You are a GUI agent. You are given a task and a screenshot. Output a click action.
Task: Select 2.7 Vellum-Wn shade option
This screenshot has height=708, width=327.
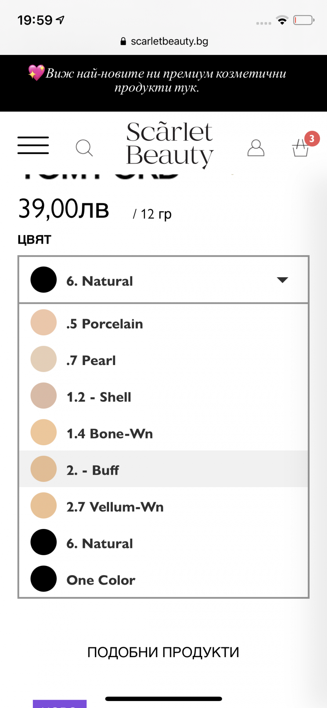click(x=163, y=506)
